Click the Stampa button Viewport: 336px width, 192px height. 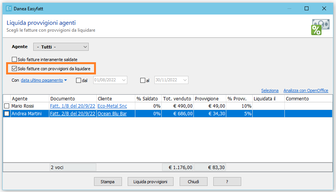click(108, 182)
